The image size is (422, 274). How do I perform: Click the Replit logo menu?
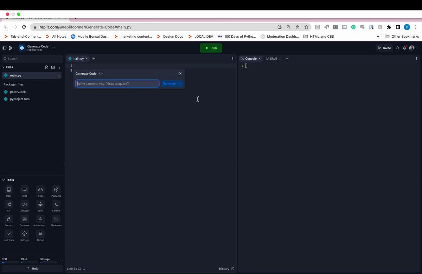pos(11,48)
